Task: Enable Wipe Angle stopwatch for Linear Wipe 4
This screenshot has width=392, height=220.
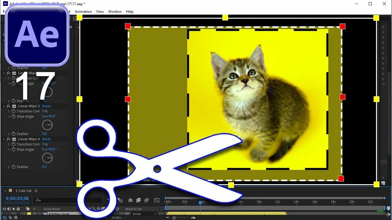Action: pos(13,149)
